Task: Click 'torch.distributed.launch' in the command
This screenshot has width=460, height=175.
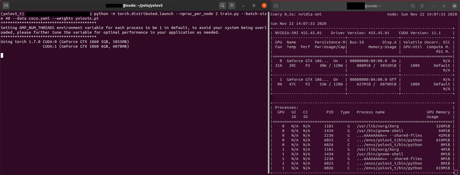Action: coord(145,14)
